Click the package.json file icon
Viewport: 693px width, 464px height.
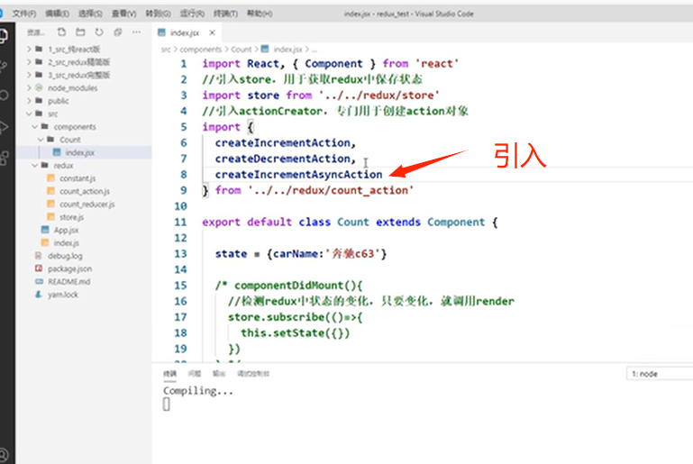[x=39, y=268]
